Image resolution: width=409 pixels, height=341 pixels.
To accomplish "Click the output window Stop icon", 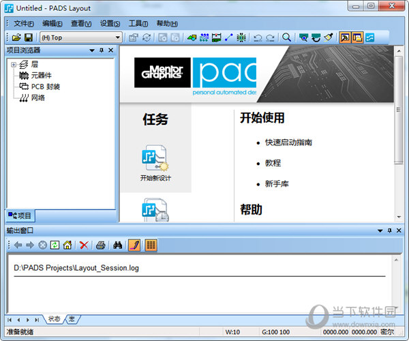I will [42, 245].
